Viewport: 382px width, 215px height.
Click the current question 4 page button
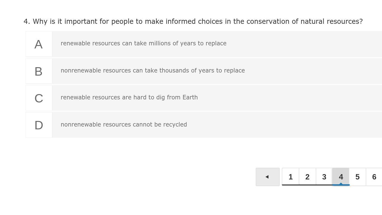coord(341,177)
